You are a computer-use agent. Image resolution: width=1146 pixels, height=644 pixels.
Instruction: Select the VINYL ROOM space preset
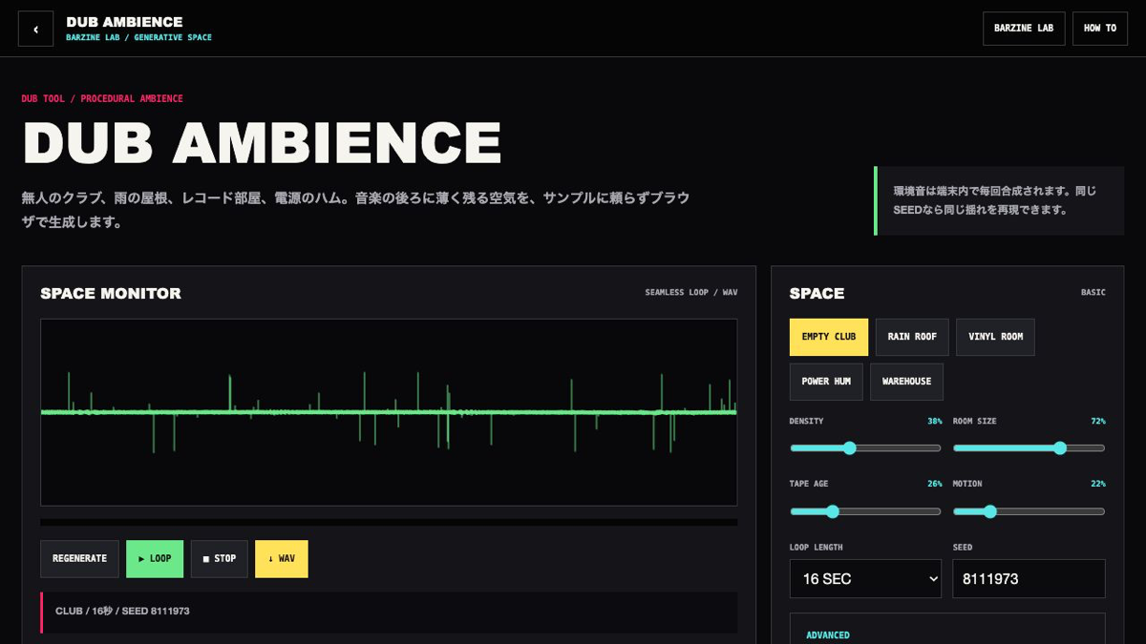tap(995, 337)
